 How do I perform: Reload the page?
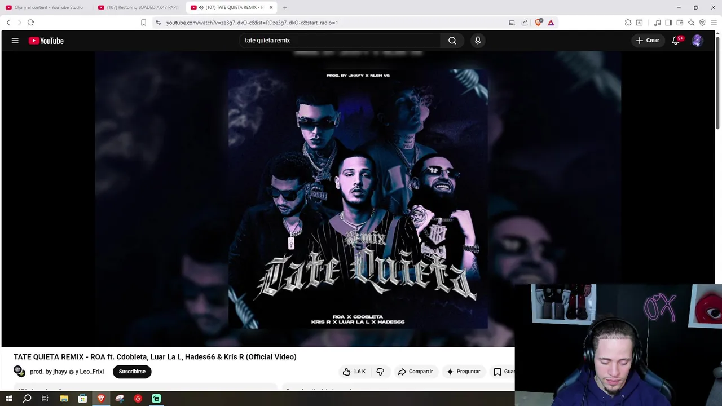(30, 23)
